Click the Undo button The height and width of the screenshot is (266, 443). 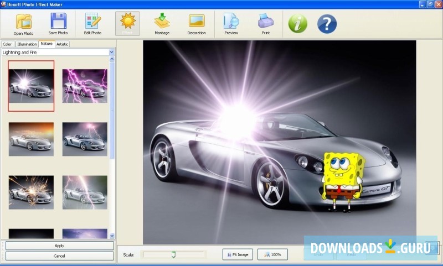click(318, 255)
